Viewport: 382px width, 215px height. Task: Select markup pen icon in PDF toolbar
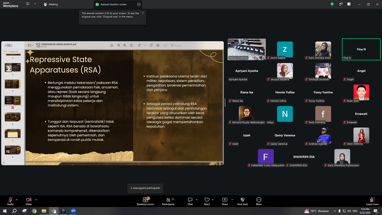(139, 45)
